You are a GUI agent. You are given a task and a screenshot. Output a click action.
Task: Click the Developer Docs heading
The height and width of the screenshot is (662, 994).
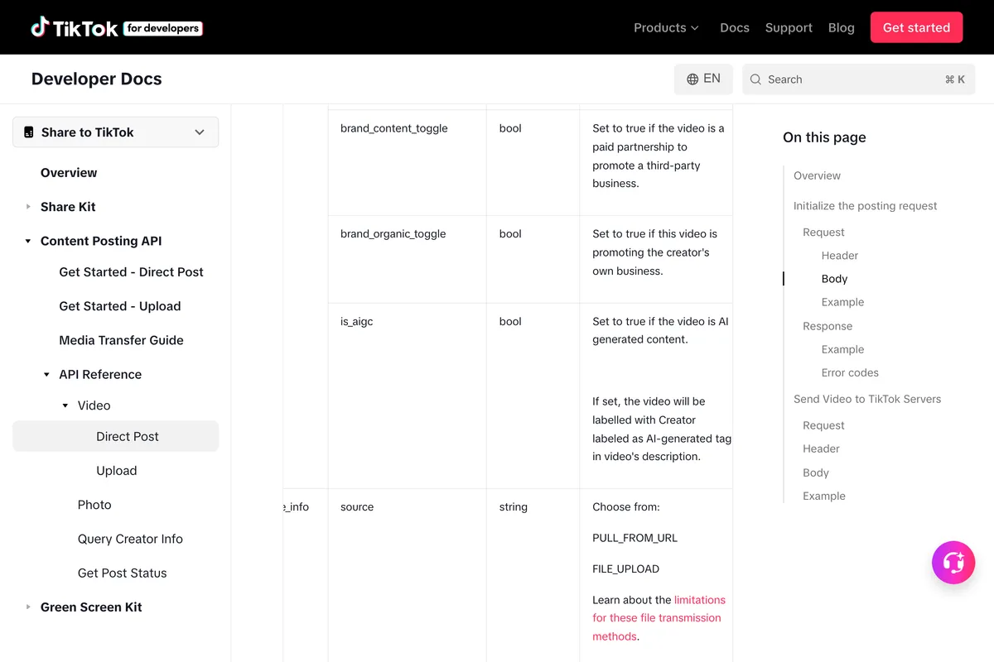(97, 79)
